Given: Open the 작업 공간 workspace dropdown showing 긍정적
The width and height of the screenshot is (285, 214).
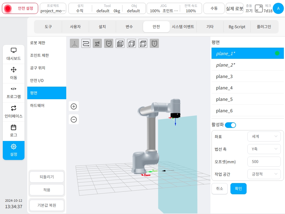Looking at the screenshot, I should point(264,174).
